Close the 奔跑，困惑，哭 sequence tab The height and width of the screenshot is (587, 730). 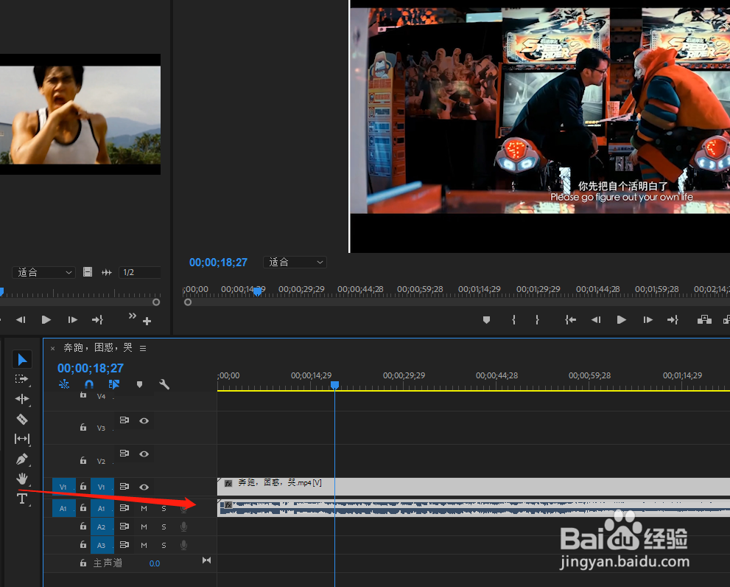(52, 348)
